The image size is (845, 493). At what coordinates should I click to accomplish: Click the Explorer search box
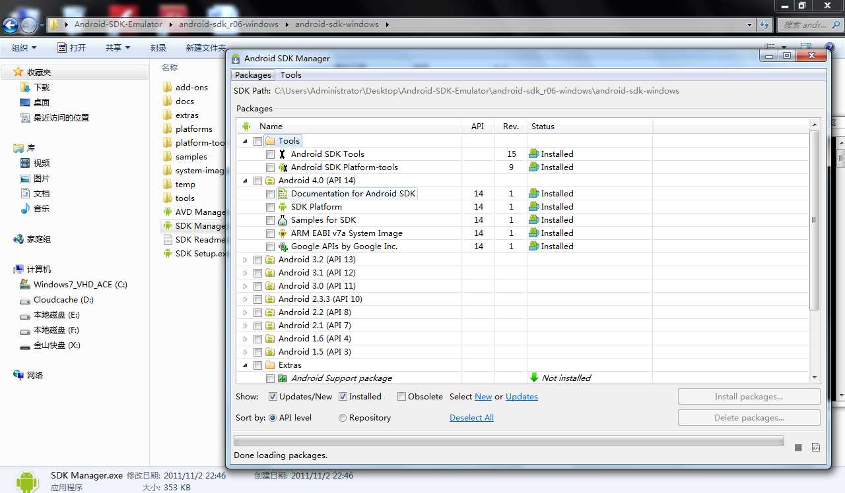810,25
